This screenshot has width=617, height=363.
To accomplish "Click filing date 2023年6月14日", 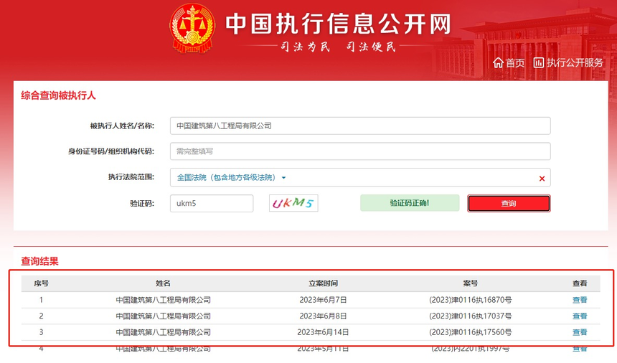I will (323, 332).
